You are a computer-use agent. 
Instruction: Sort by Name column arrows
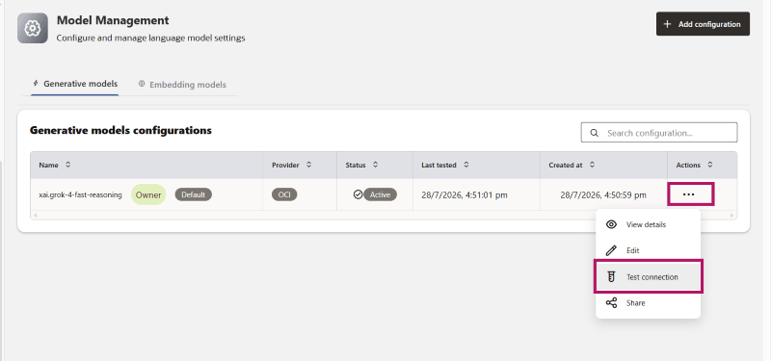[x=67, y=165]
